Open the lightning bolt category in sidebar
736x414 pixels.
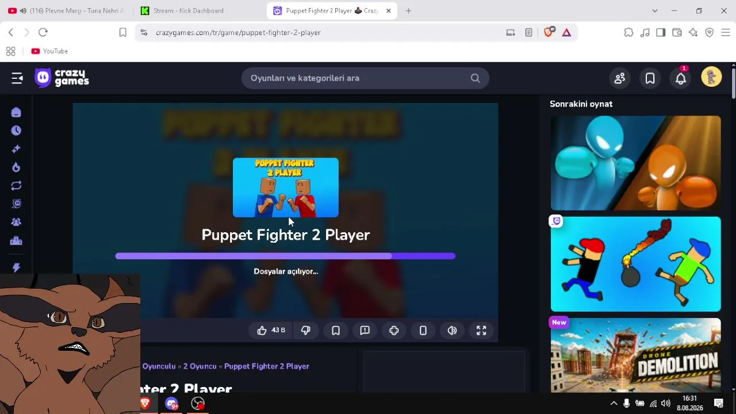point(16,267)
